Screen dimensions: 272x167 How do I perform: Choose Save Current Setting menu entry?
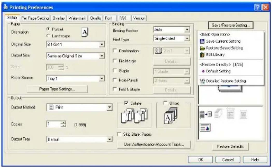click(x=223, y=41)
